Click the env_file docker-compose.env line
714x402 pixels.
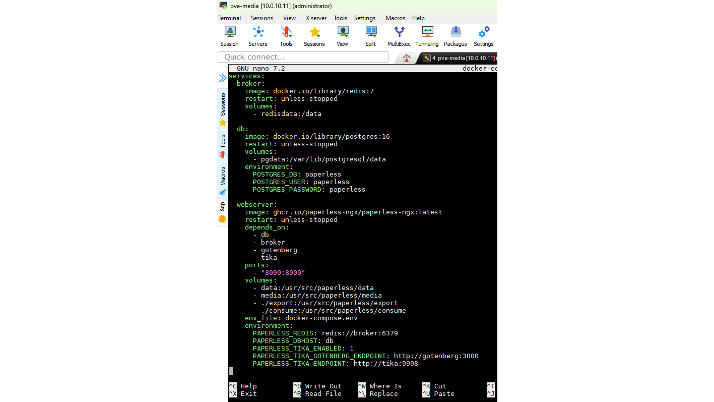301,318
